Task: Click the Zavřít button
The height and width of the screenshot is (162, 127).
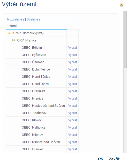Action: pyautogui.click(x=114, y=159)
